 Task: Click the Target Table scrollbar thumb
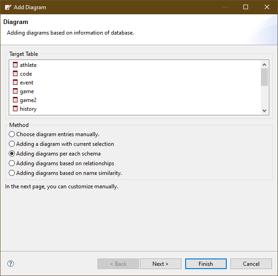(264, 77)
